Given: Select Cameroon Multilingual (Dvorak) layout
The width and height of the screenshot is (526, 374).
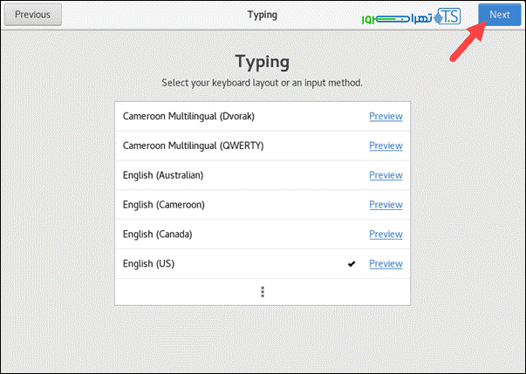Looking at the screenshot, I should pos(188,116).
